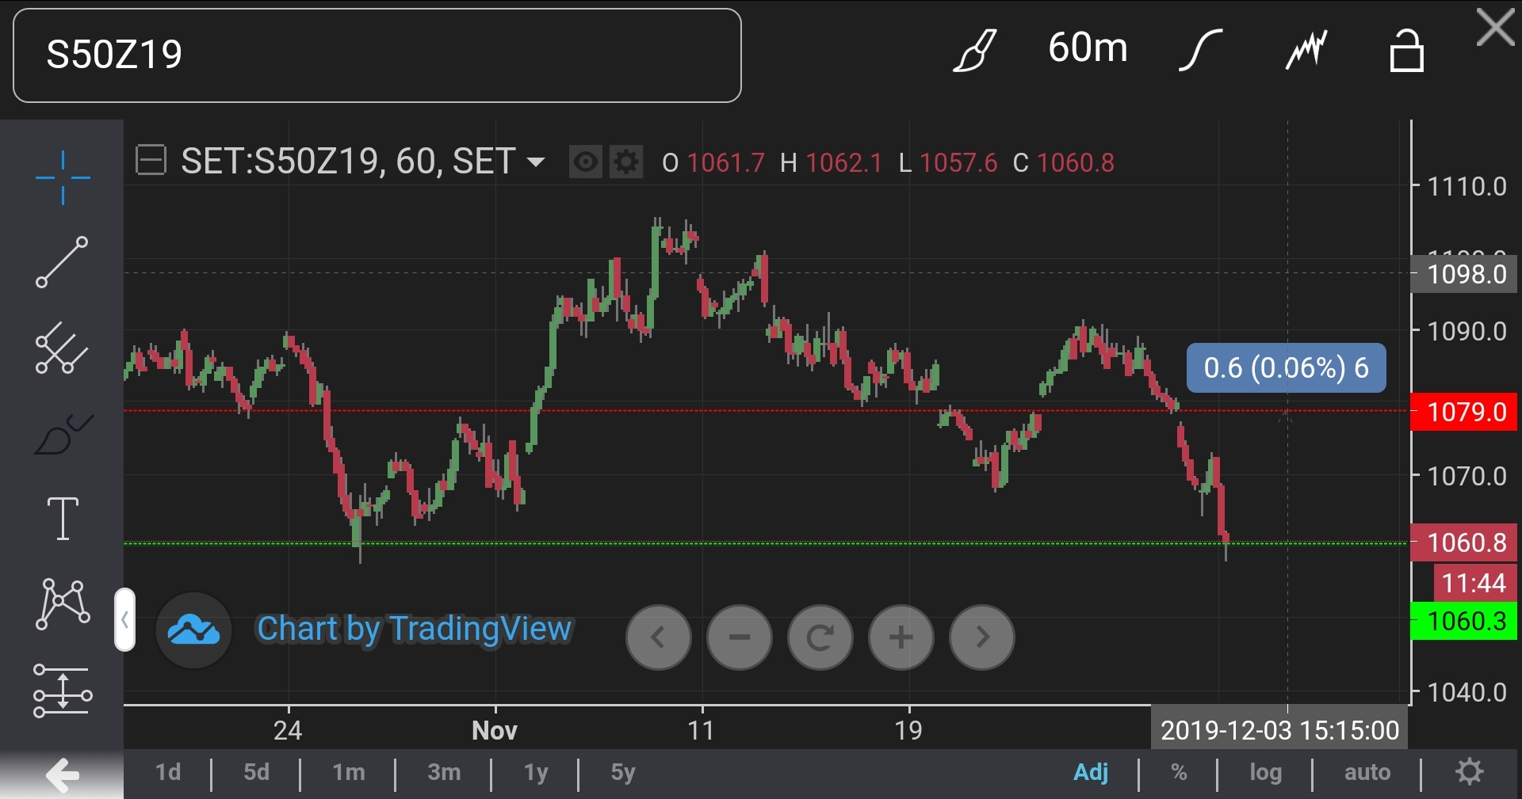Click the S50Z19 symbol search field

pyautogui.click(x=377, y=55)
